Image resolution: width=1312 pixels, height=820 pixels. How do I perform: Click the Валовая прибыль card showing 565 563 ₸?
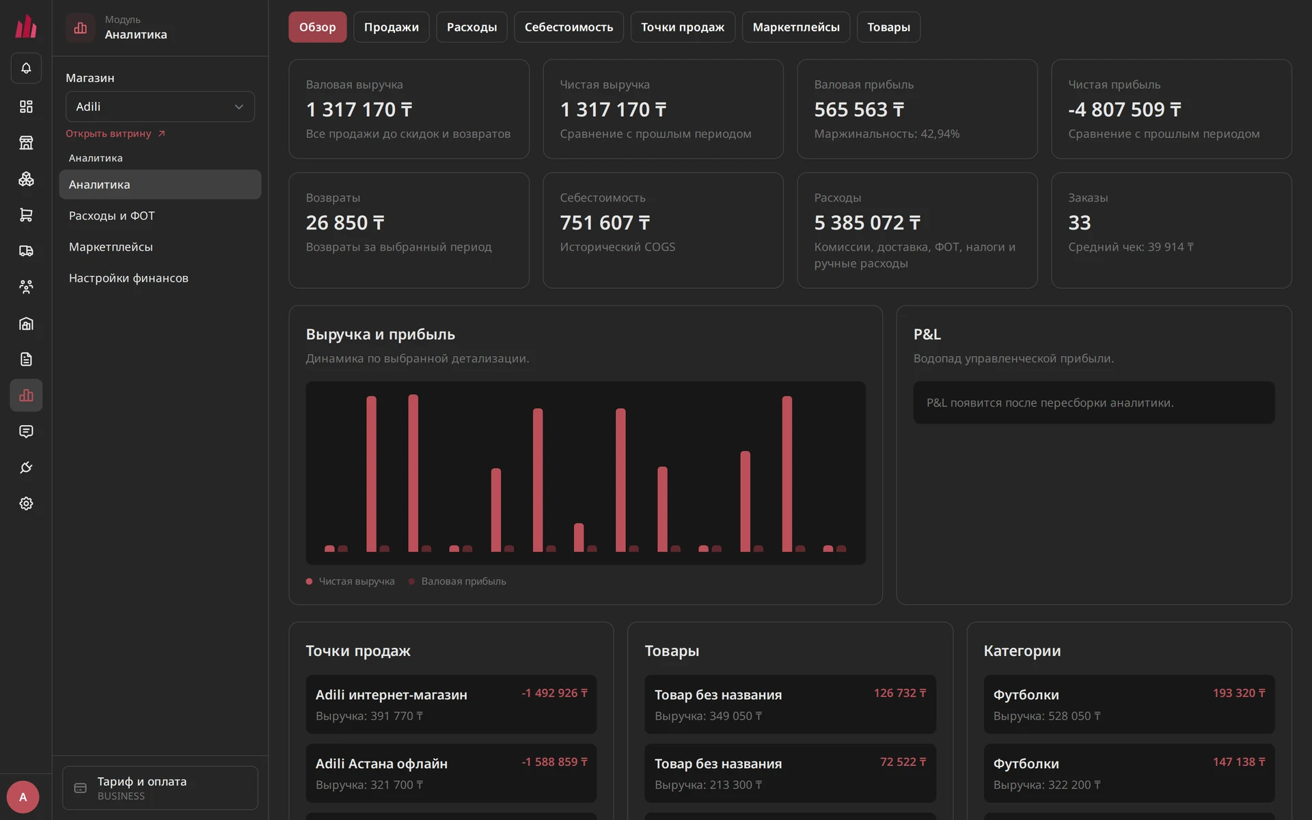click(x=917, y=109)
